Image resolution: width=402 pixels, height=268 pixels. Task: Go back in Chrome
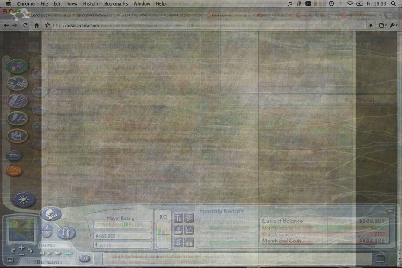tap(6, 25)
